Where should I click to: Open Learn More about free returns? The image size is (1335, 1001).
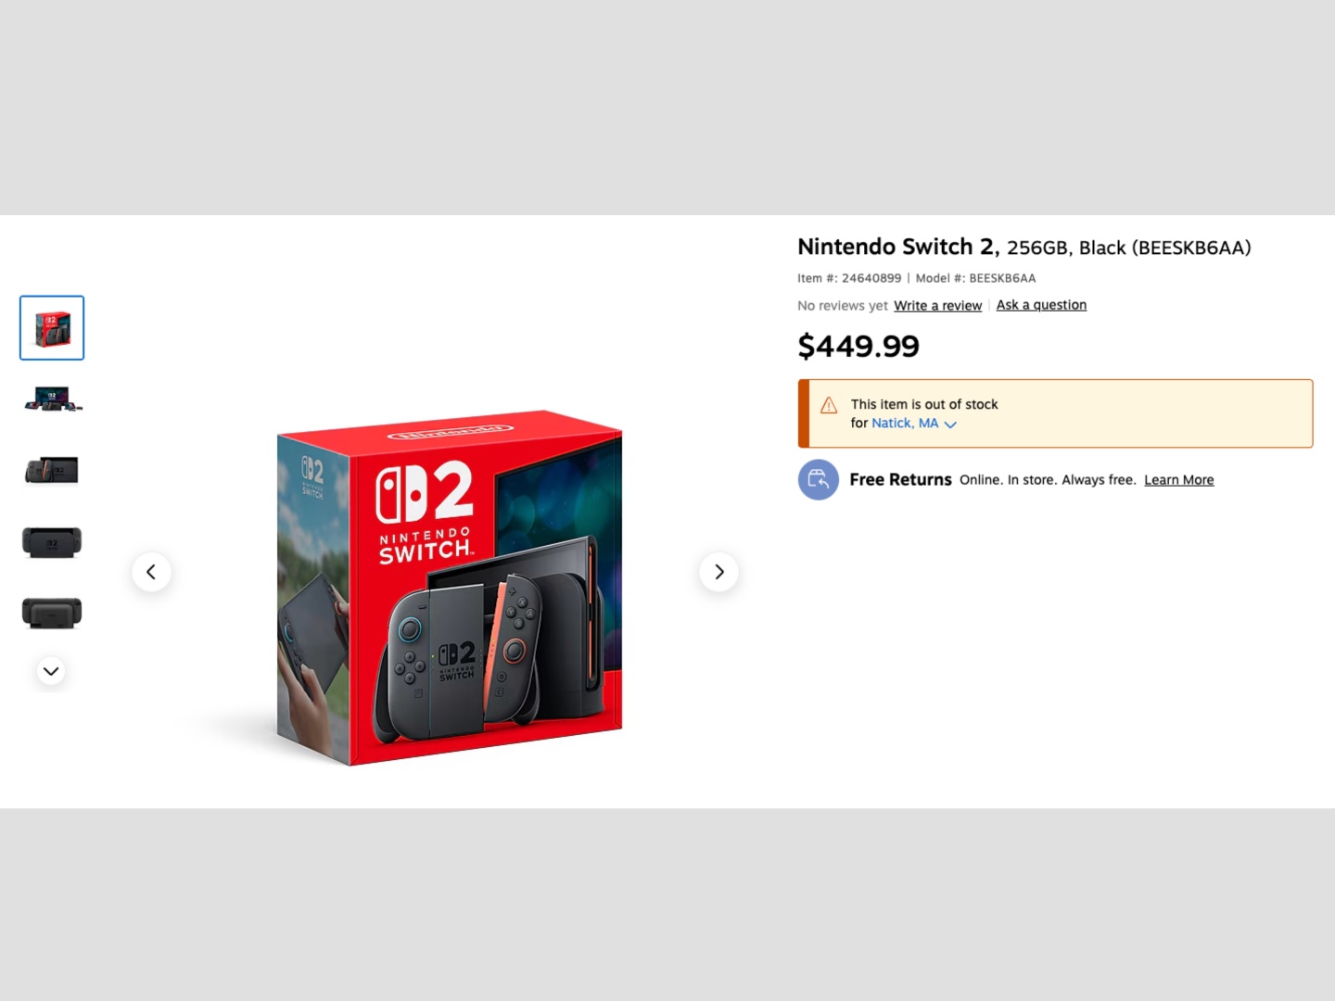pos(1178,480)
